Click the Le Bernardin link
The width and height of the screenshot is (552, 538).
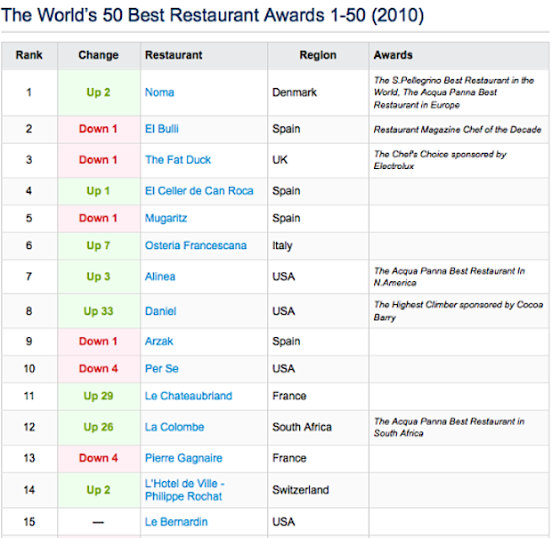tap(176, 522)
